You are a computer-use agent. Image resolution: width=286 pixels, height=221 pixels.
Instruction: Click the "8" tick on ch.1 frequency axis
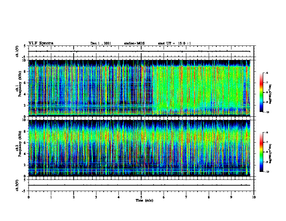tap(25, 71)
